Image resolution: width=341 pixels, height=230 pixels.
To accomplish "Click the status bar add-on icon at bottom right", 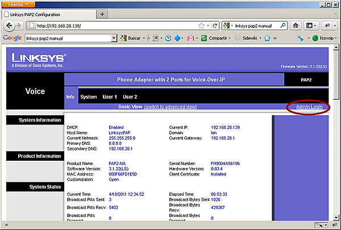I will 335,225.
